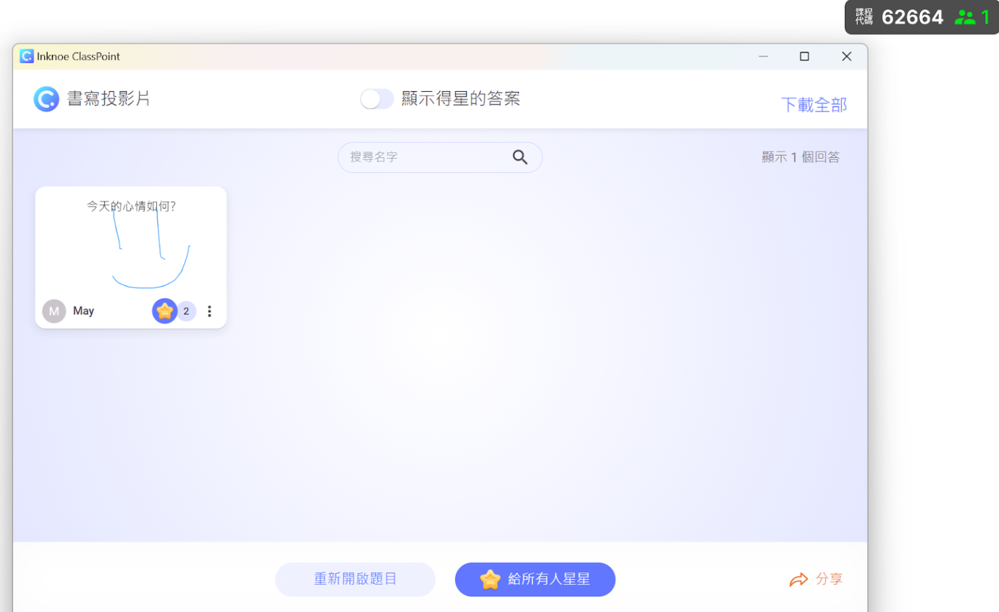Enable the 顯示得星的答案 toggle
Image resolution: width=999 pixels, height=612 pixels.
tap(377, 98)
